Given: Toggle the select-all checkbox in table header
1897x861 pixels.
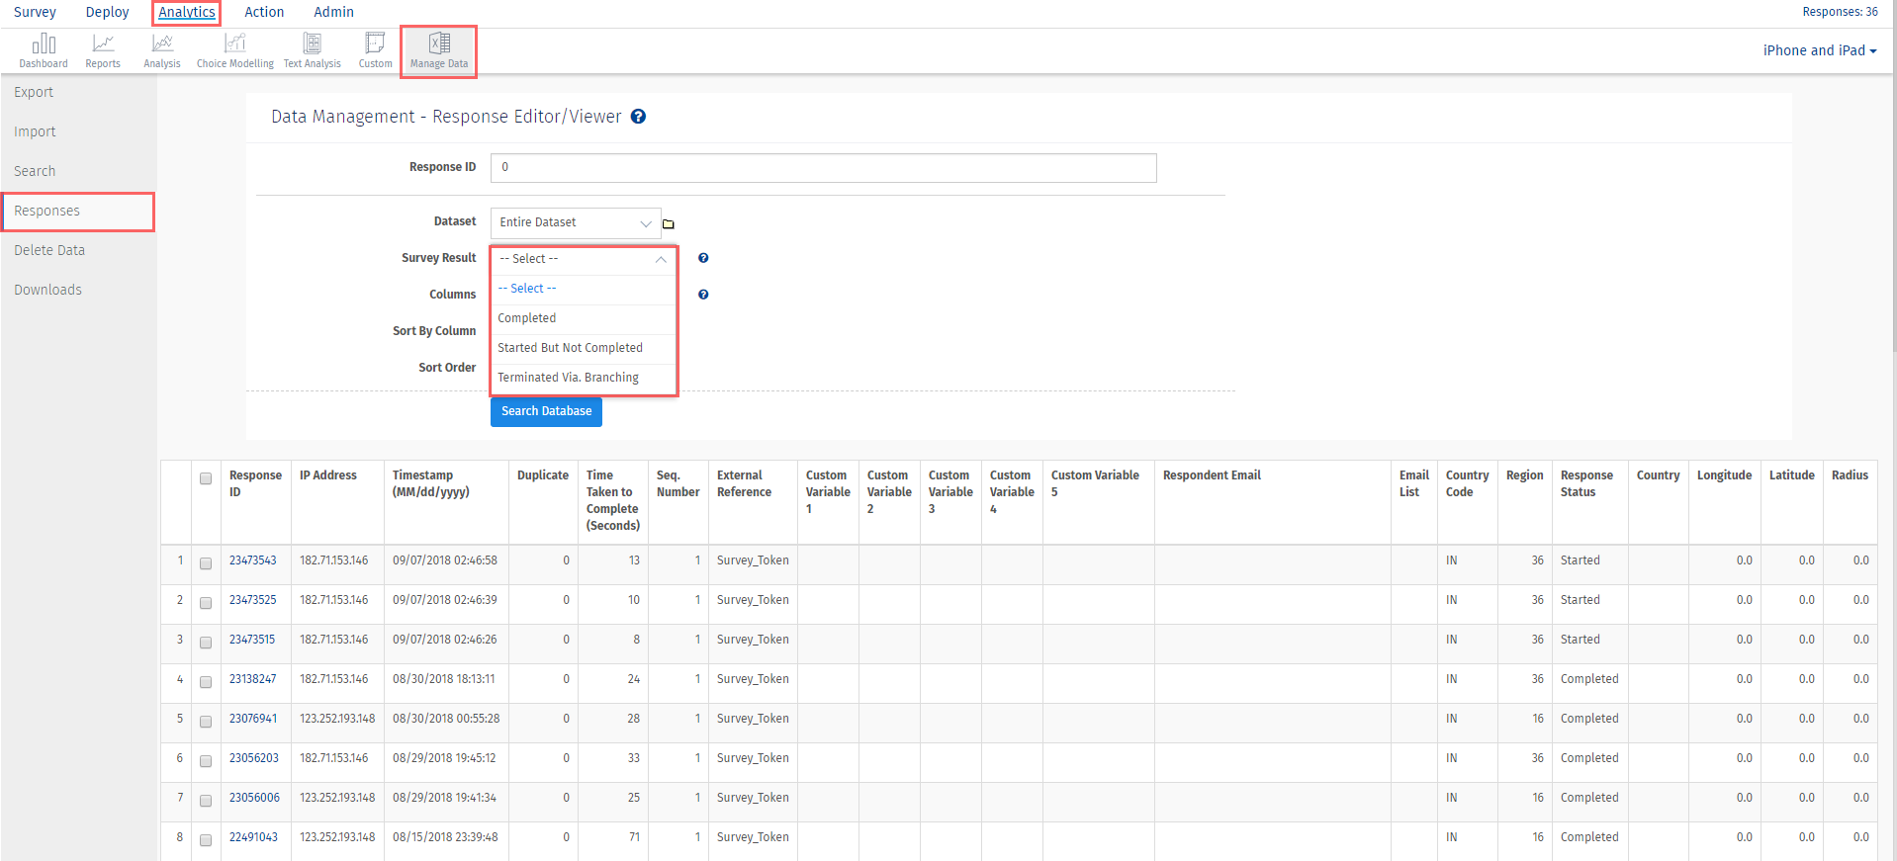Looking at the screenshot, I should [x=206, y=478].
